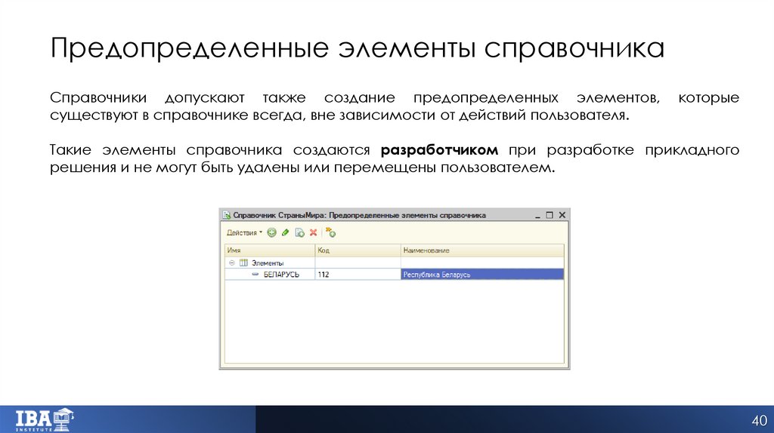Screen dimensions: 774x433
Task: Click the Республика Беларусь name cell
Action: coord(482,275)
